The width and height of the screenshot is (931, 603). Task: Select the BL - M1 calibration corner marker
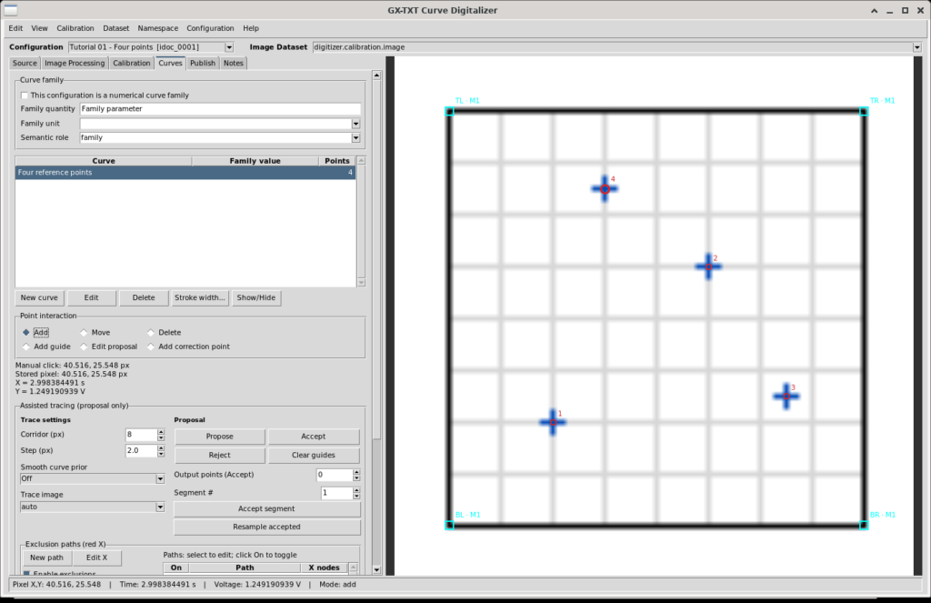(x=449, y=525)
